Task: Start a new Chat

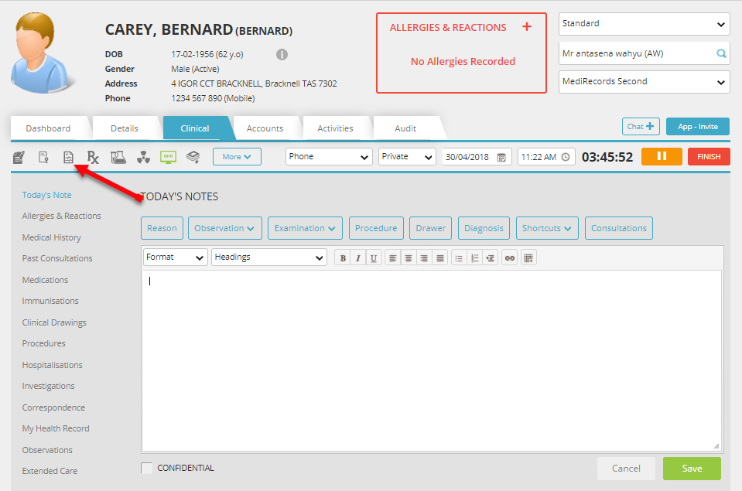Action: pyautogui.click(x=641, y=126)
